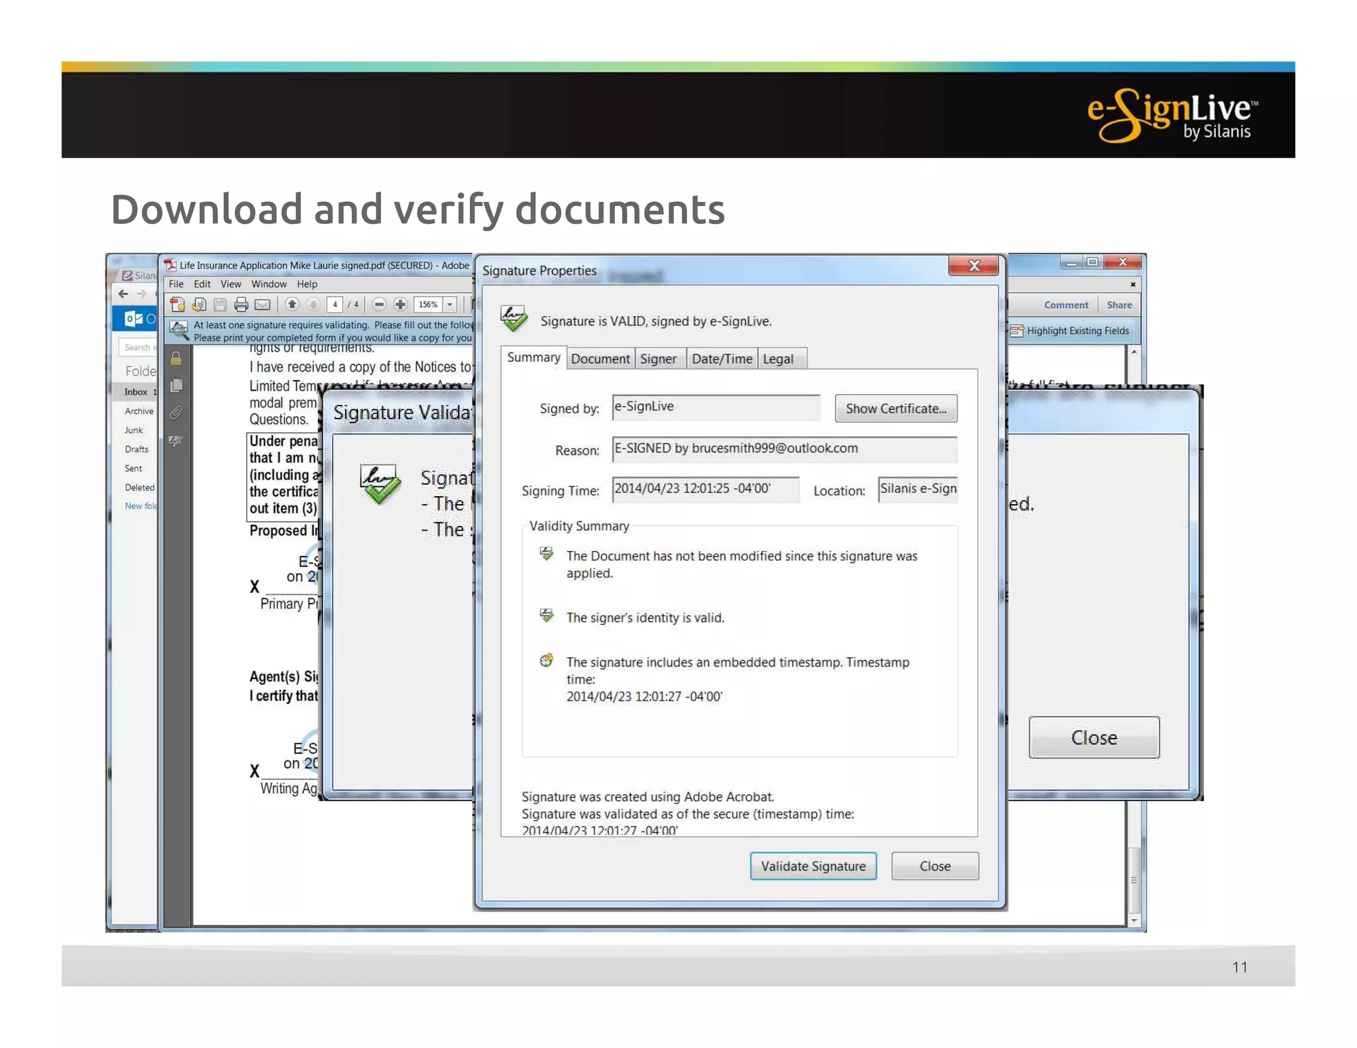Switch to the Date/Time tab
This screenshot has height=1048, width=1357.
[x=722, y=359]
